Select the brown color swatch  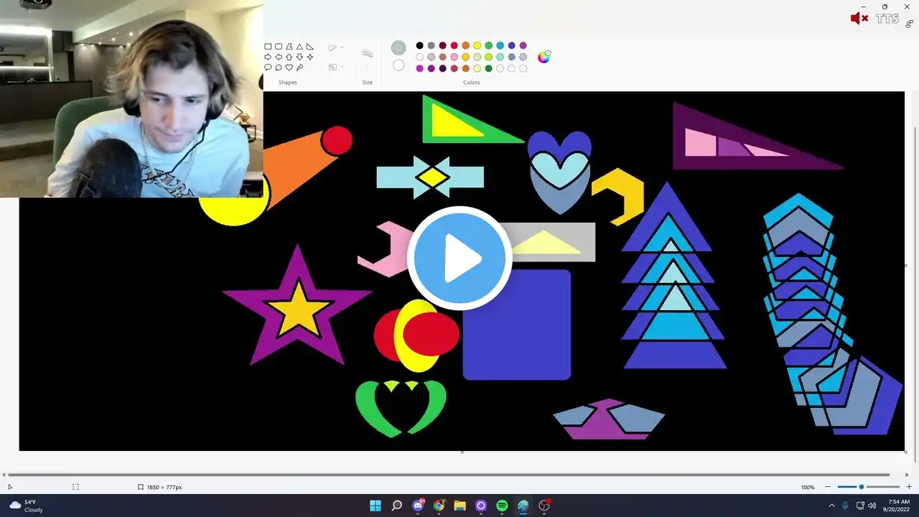click(443, 57)
